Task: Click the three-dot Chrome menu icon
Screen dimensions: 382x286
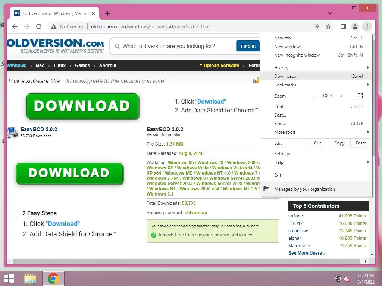Action: pos(367,26)
